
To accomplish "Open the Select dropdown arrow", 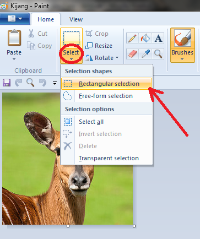I will click(71, 59).
